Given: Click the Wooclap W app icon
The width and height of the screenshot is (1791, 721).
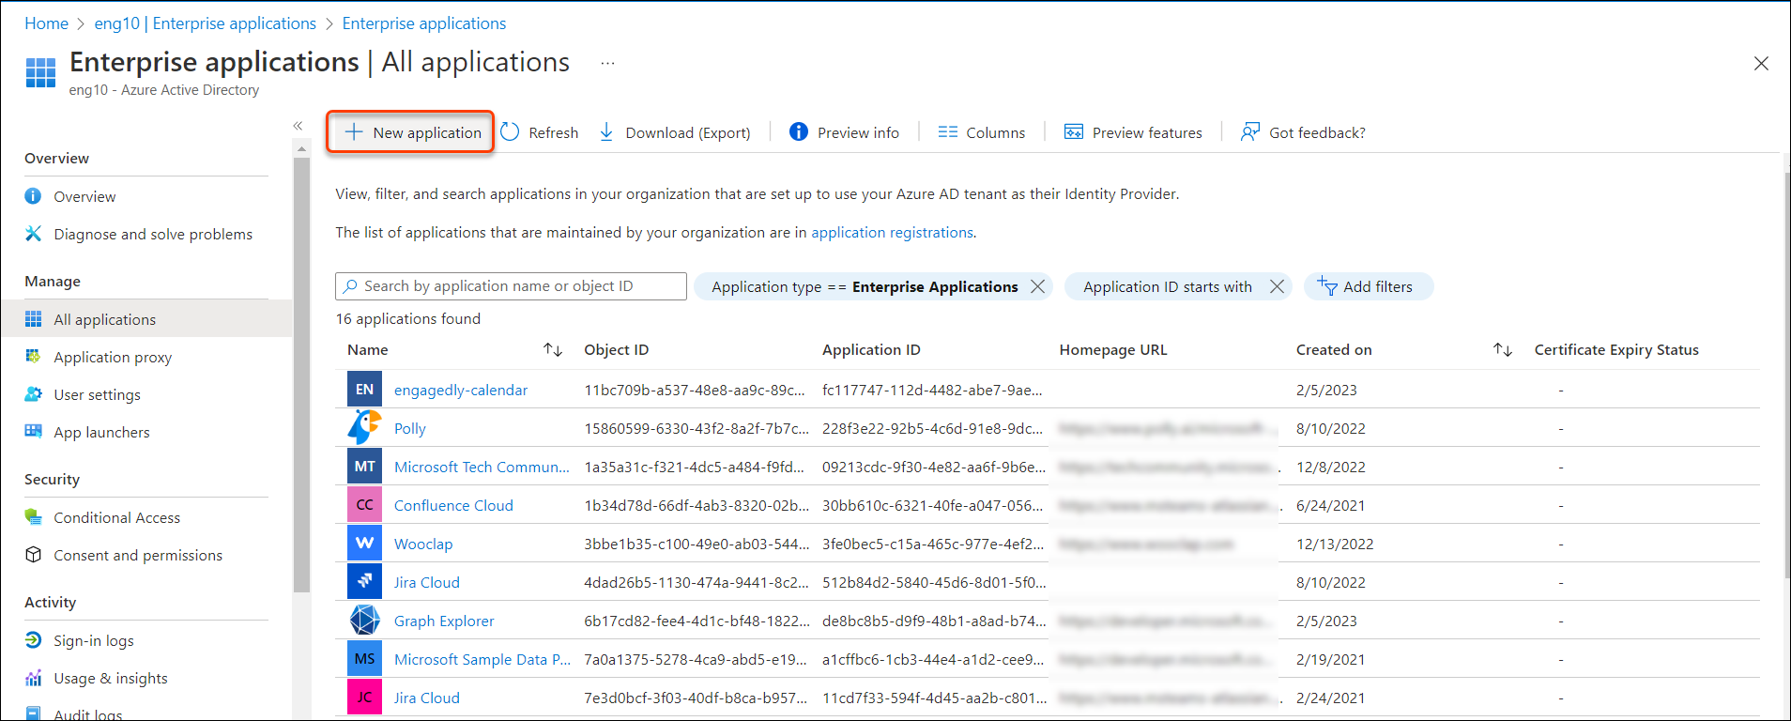Looking at the screenshot, I should (x=364, y=543).
